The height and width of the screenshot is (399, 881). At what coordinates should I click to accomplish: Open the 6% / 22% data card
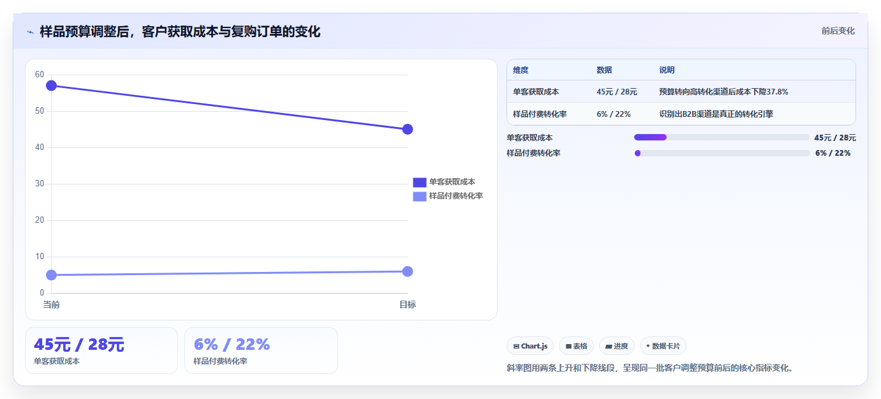(261, 350)
